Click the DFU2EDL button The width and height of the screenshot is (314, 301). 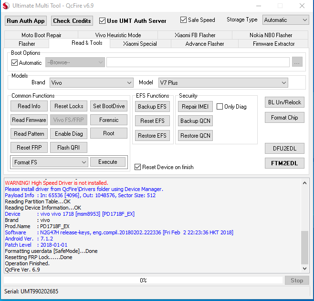[284, 148]
